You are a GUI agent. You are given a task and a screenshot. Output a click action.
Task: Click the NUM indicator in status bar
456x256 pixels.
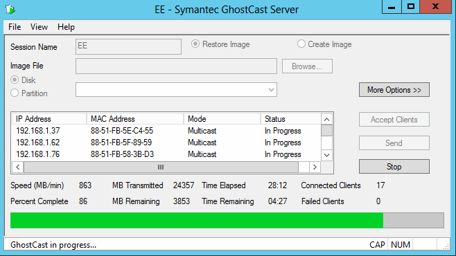pyautogui.click(x=401, y=245)
